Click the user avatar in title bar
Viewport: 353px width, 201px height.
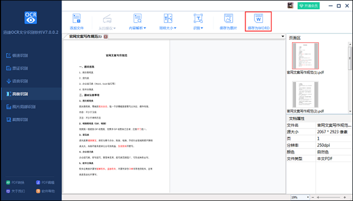point(290,6)
